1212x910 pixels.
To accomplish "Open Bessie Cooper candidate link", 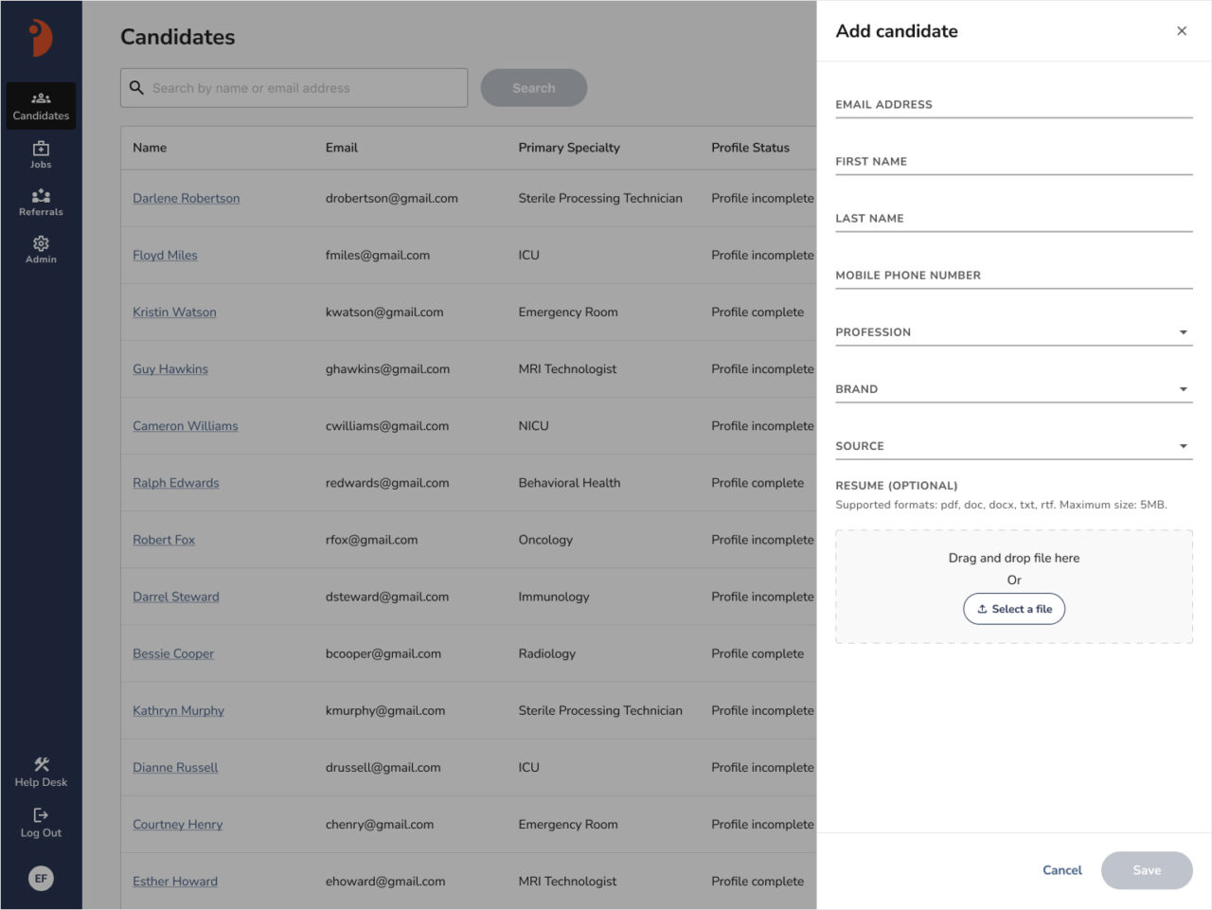I will (173, 652).
